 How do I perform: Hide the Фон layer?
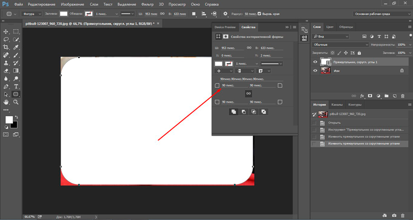pos(315,71)
